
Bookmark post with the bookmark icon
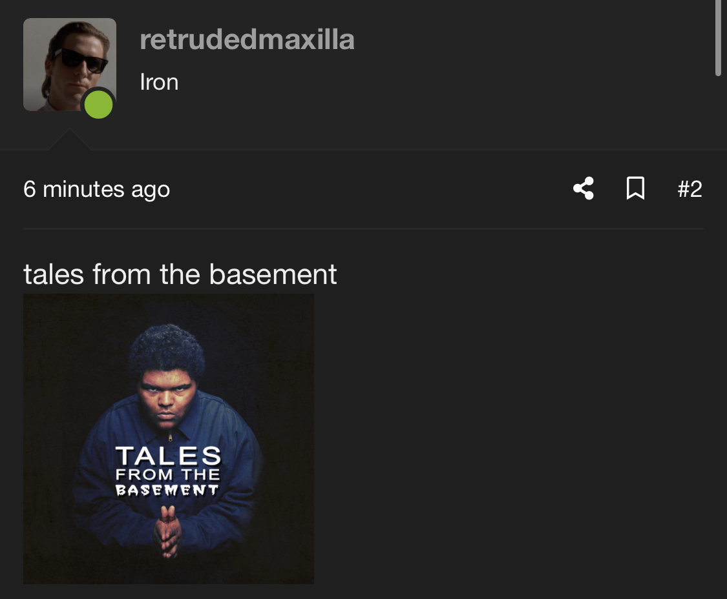pyautogui.click(x=635, y=188)
